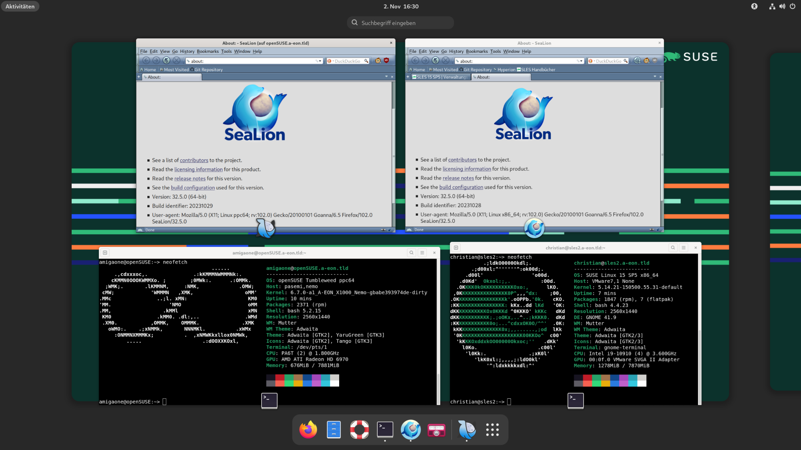Click the red uBlock Origin shield icon
This screenshot has height=450, width=801.
point(386,60)
